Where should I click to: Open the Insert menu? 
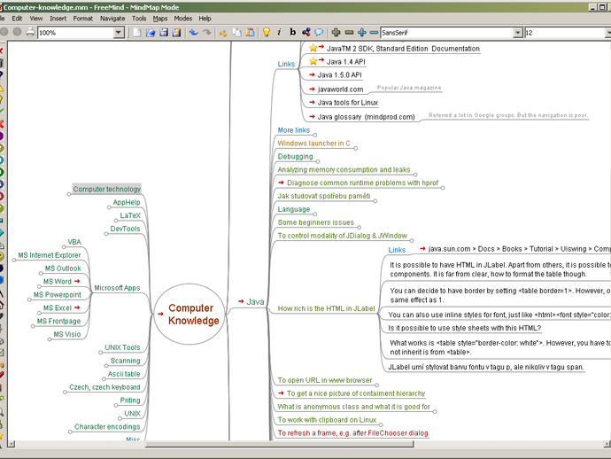(58, 19)
